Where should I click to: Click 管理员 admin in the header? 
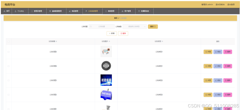click(x=207, y=4)
